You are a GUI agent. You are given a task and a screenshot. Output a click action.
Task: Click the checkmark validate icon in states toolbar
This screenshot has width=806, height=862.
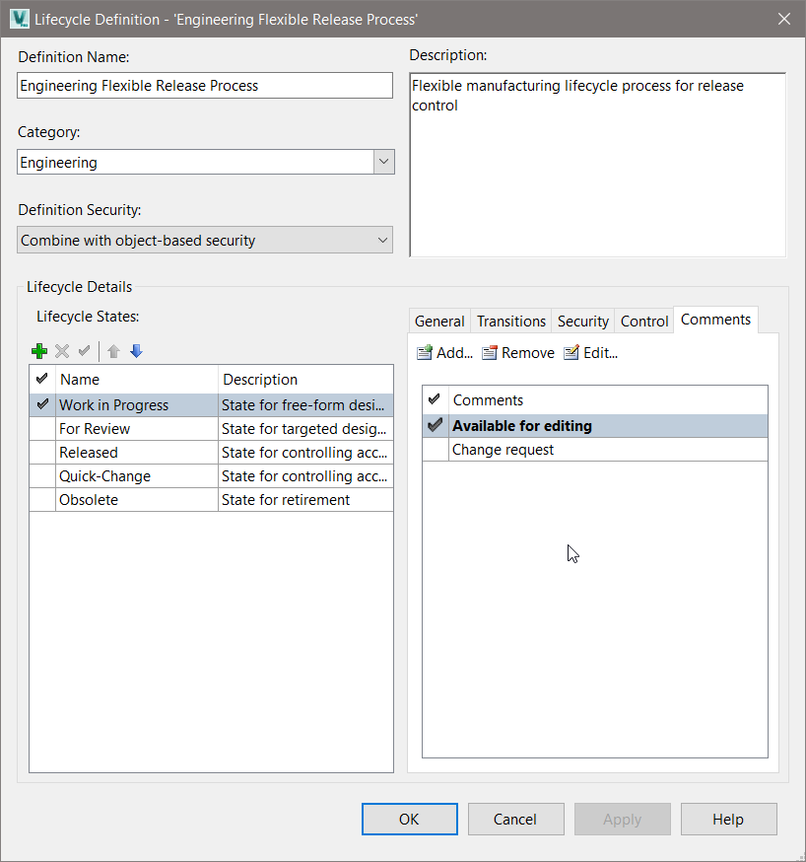tap(85, 351)
